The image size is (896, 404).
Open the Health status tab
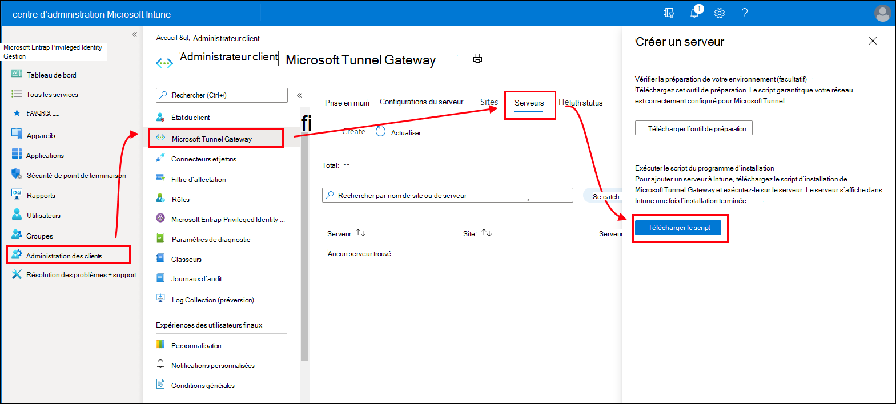click(x=581, y=103)
